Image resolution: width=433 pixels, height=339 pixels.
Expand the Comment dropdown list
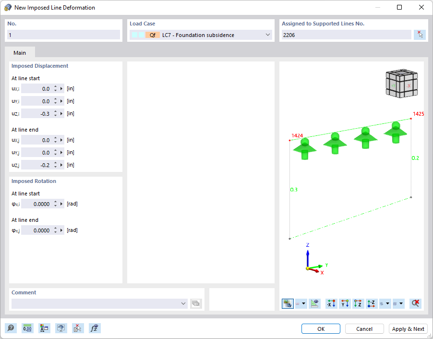tap(183, 303)
